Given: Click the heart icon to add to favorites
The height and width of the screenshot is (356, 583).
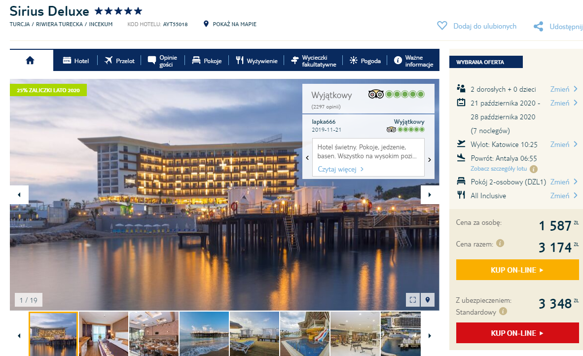Looking at the screenshot, I should pyautogui.click(x=442, y=26).
